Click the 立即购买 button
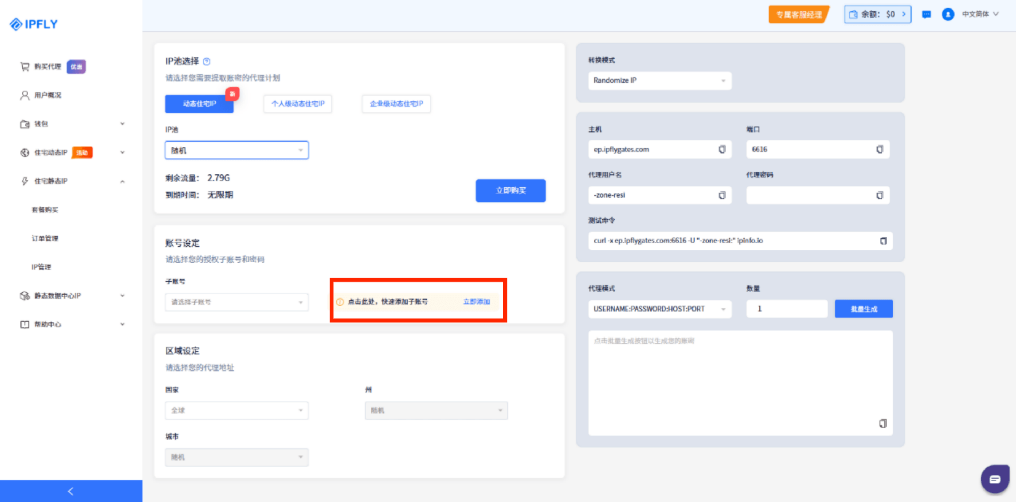The width and height of the screenshot is (1018, 503). pos(511,191)
